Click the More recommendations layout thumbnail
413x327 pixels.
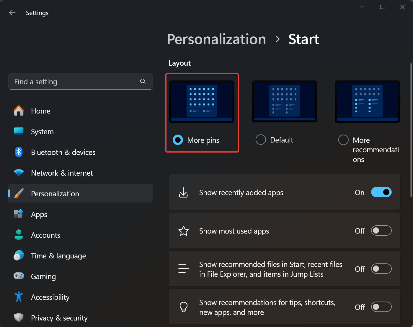(x=367, y=101)
